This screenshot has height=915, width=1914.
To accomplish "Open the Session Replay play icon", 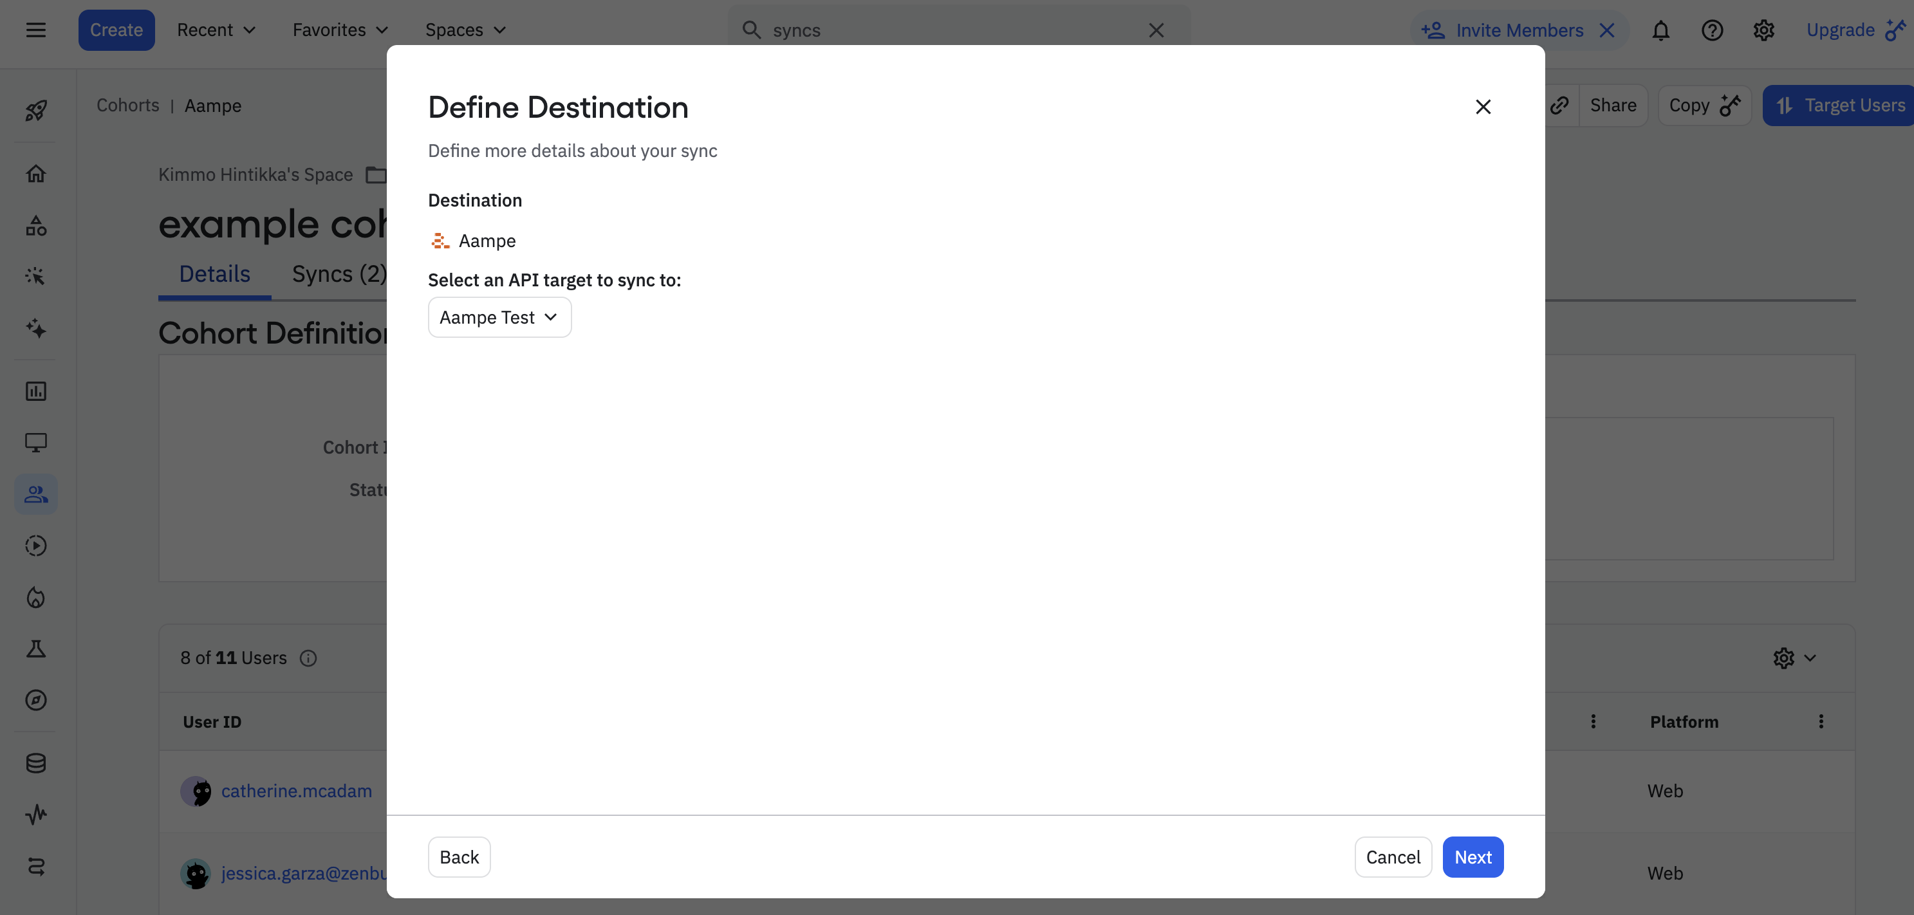I will (x=35, y=546).
